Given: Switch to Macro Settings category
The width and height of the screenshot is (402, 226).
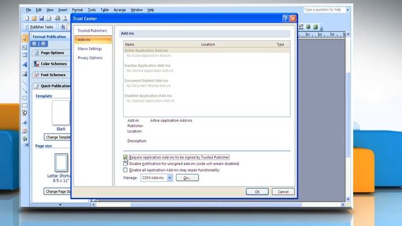Looking at the screenshot, I should 90,49.
